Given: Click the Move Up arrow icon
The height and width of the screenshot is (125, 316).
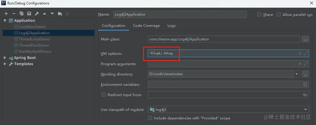Looking at the screenshot, I should pos(45,14).
